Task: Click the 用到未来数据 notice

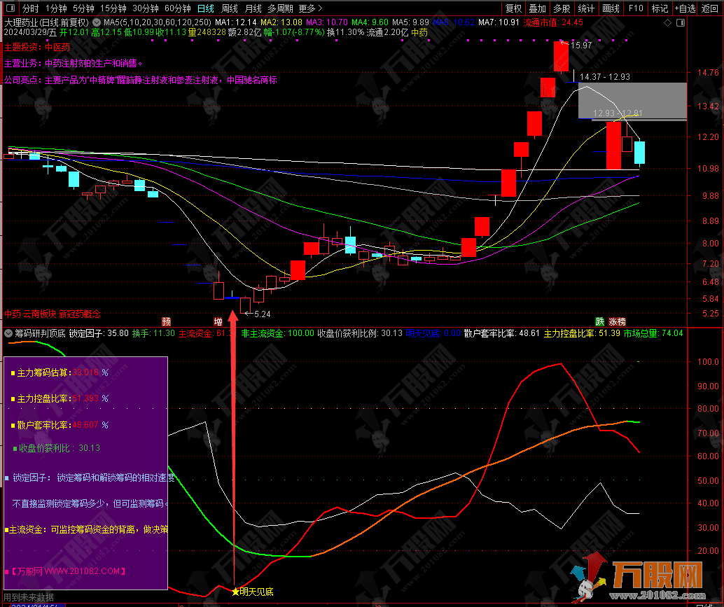Action: tap(29, 597)
